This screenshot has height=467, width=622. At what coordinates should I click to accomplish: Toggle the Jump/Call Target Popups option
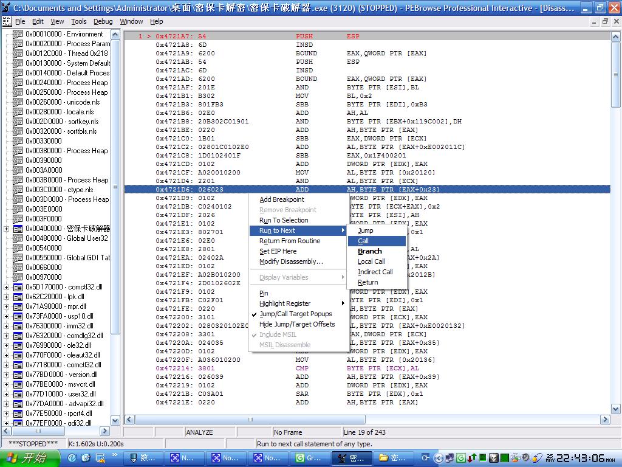click(296, 314)
